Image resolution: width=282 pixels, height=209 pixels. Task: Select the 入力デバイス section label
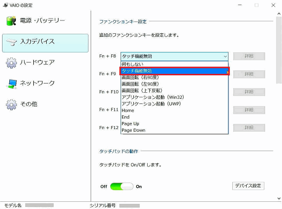[37, 41]
